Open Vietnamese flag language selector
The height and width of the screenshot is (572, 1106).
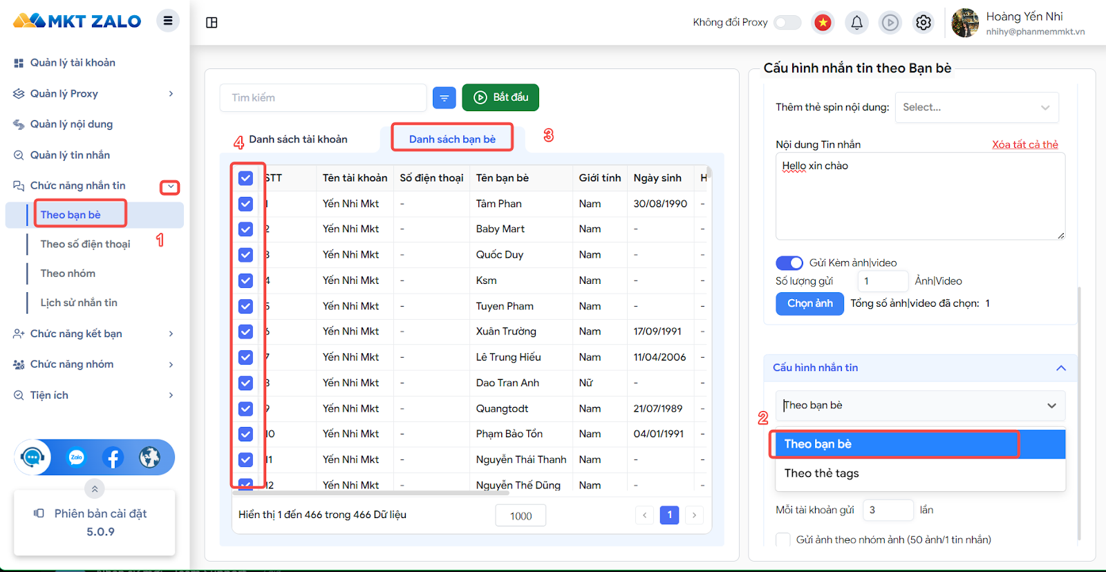(x=823, y=23)
